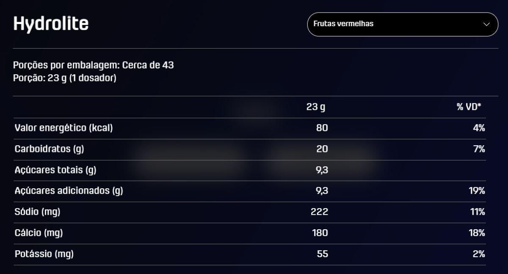This screenshot has height=274, width=508.
Task: Select the Valor energético (kcal) row label
Action: click(63, 128)
